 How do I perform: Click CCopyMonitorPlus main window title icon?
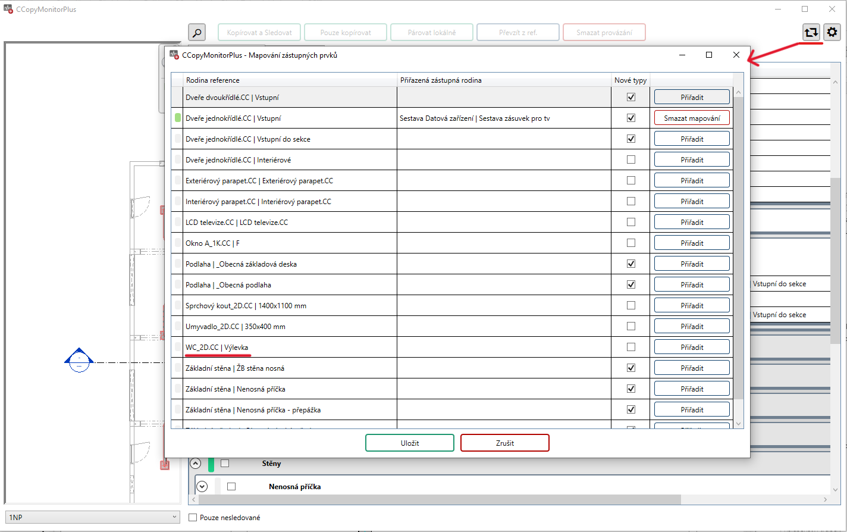click(x=8, y=10)
